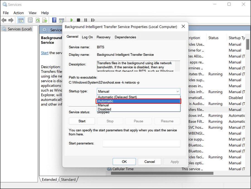Click the green Start Service play icon
251x189 pixels.
(x=72, y=20)
